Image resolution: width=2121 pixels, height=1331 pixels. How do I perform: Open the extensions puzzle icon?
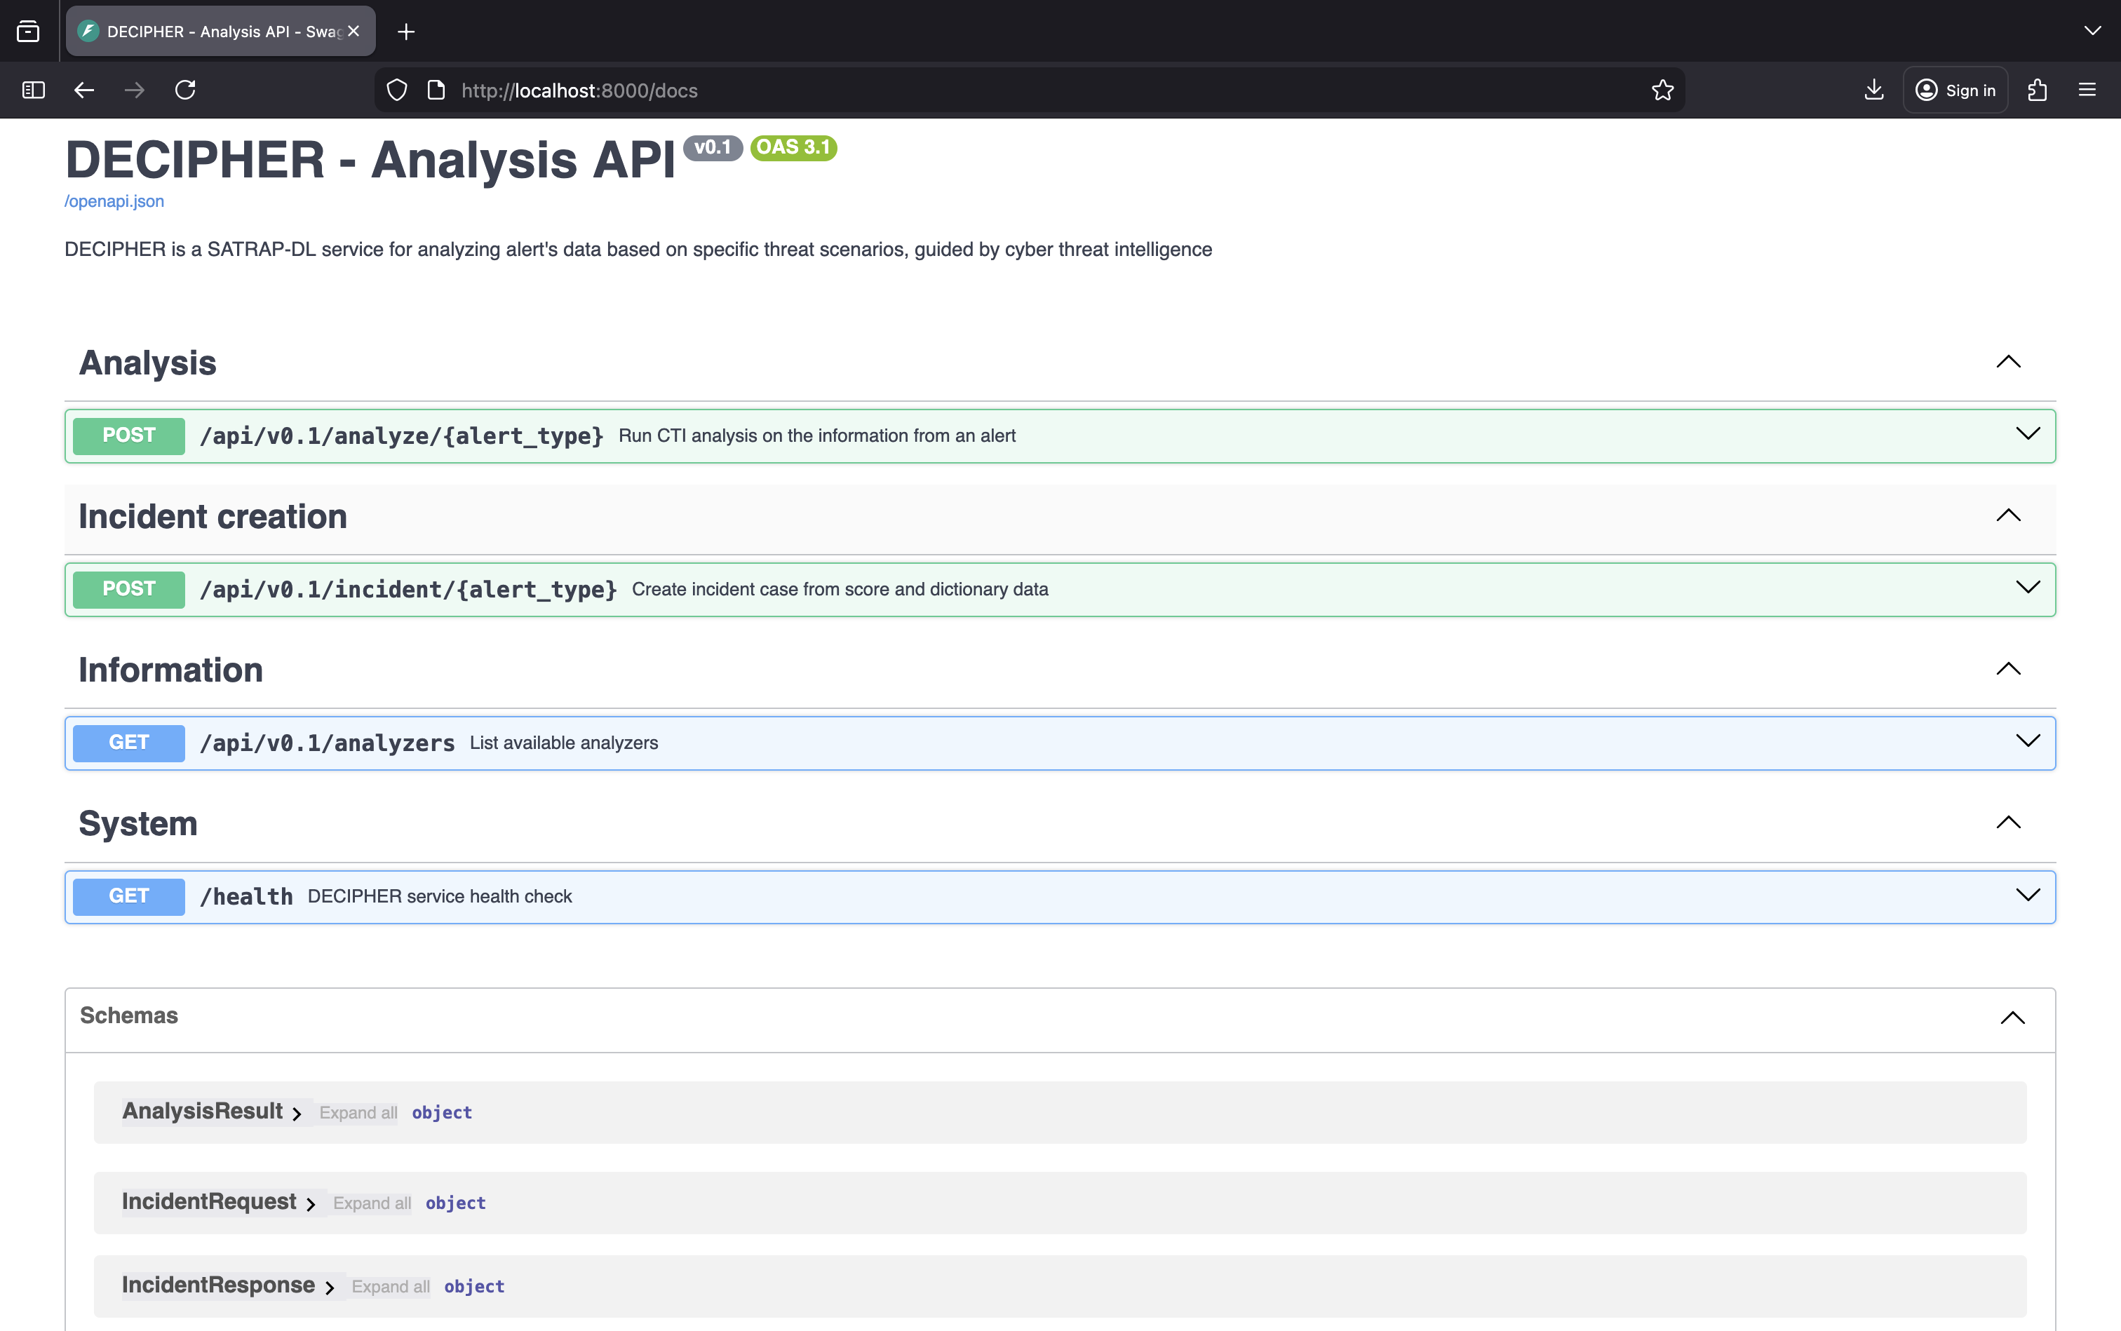click(x=2036, y=90)
